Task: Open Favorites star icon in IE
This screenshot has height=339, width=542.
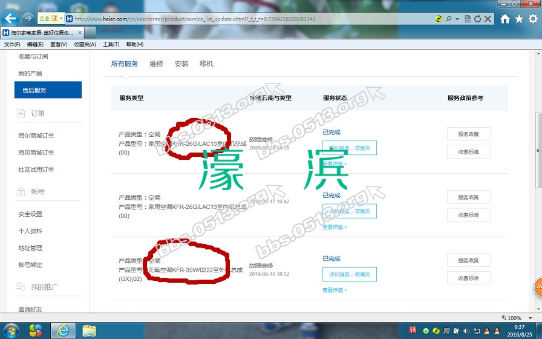Action: [519, 19]
